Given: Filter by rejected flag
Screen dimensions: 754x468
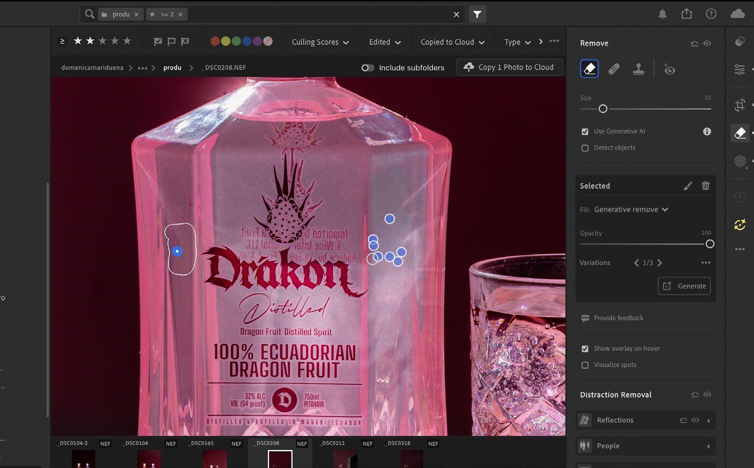Looking at the screenshot, I should pos(185,42).
